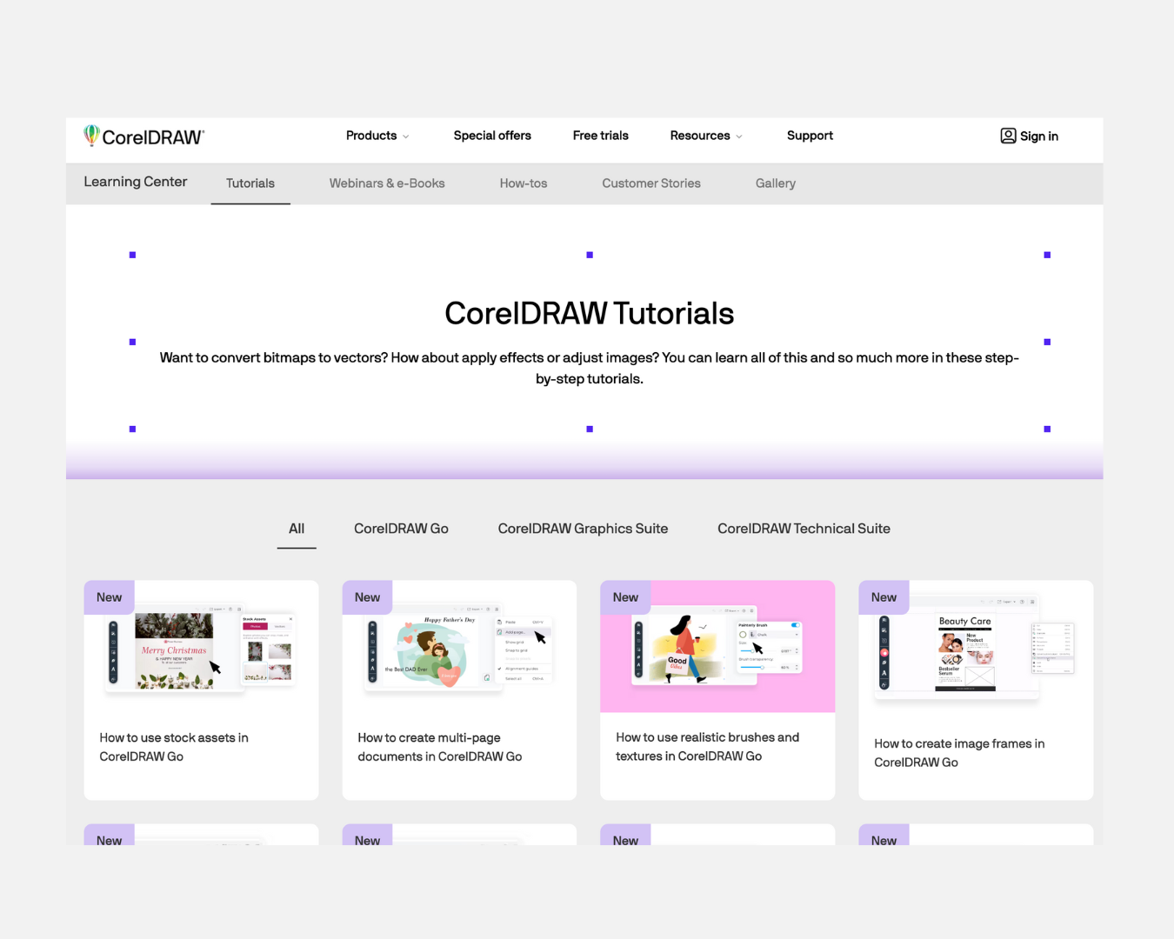Open the Products dropdown menu
Screen dimensions: 1174x939
[377, 136]
